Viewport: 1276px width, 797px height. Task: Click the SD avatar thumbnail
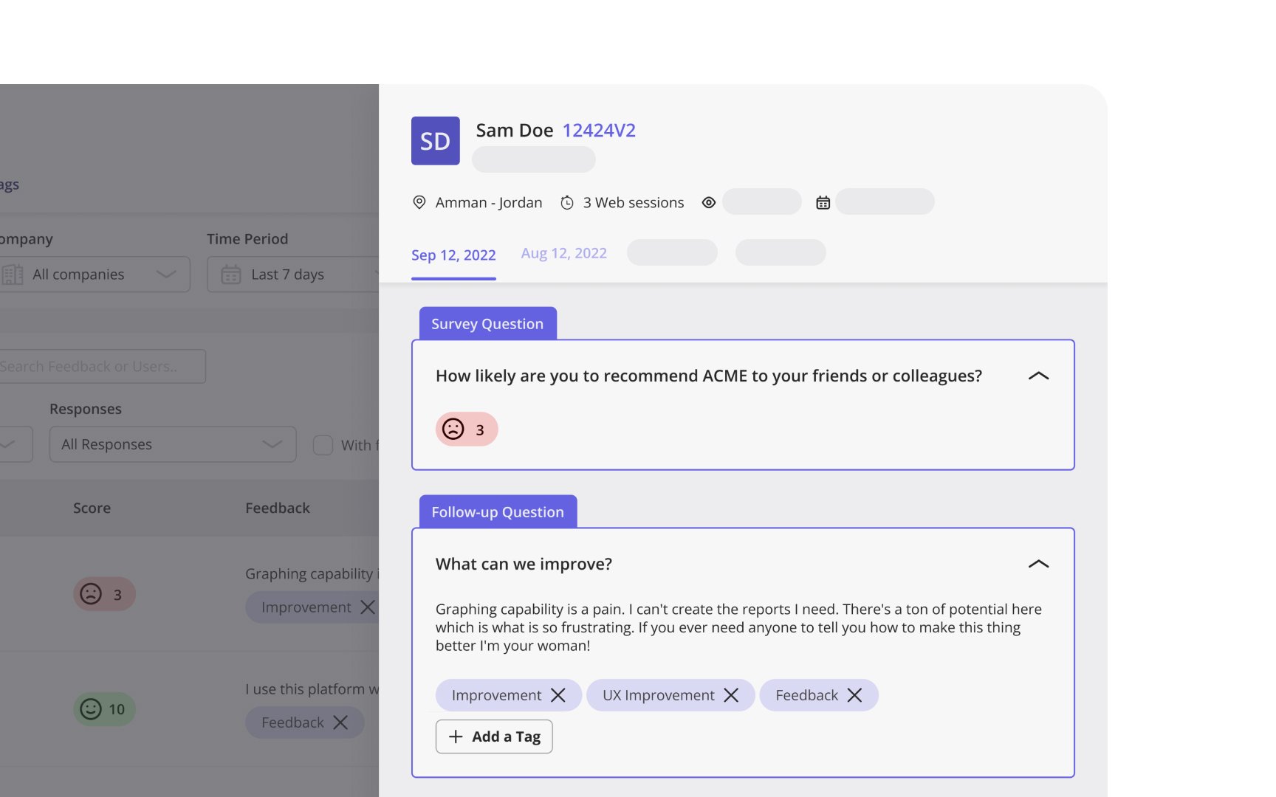[436, 141]
